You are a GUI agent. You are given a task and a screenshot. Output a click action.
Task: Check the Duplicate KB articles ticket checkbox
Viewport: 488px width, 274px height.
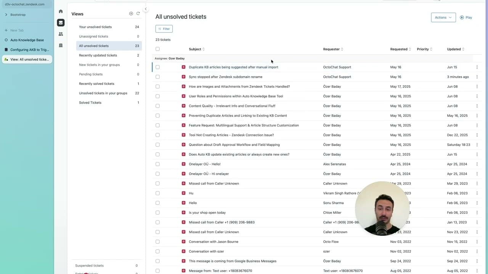click(157, 67)
